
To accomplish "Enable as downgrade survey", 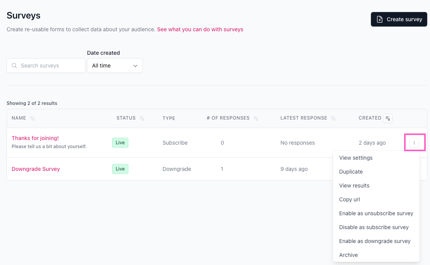I will coord(375,241).
